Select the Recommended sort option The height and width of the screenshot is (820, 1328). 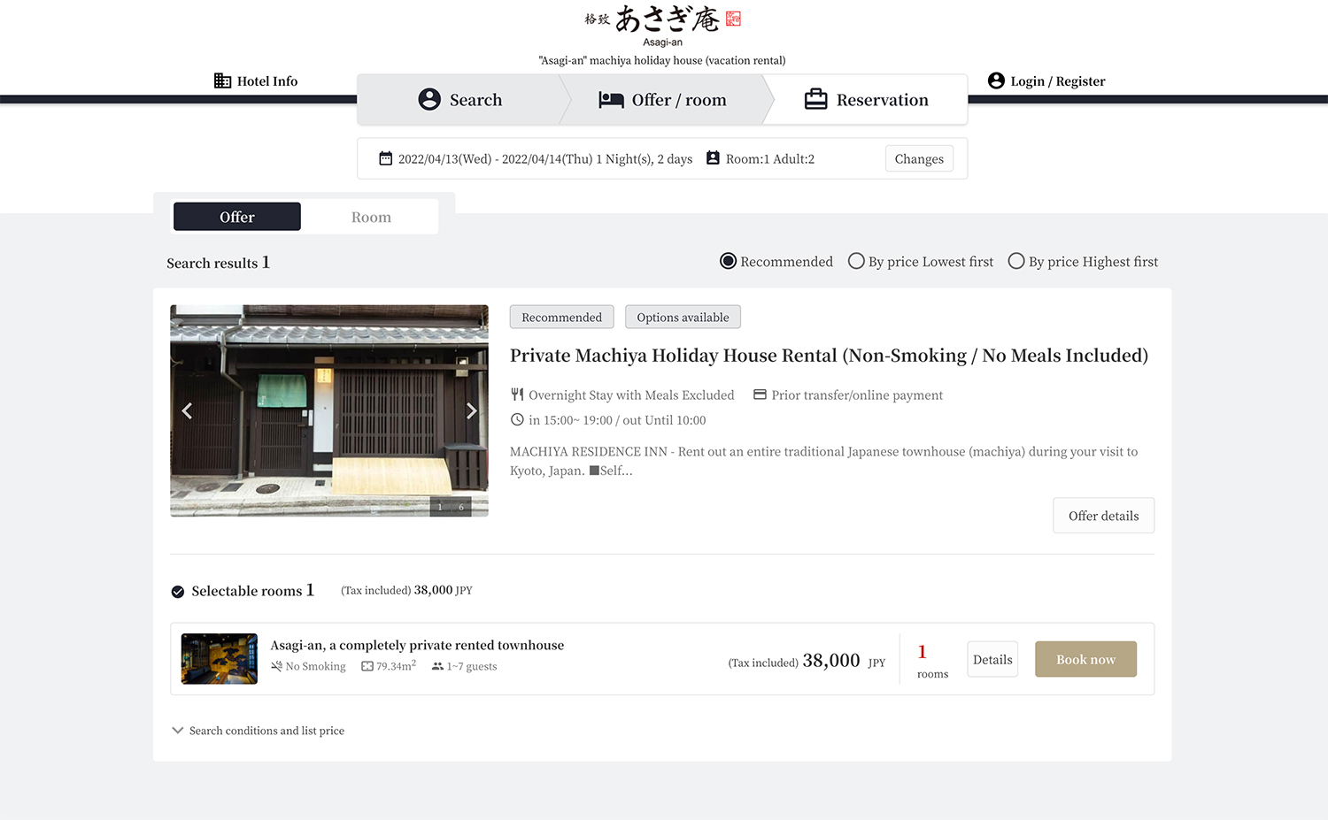(x=728, y=261)
